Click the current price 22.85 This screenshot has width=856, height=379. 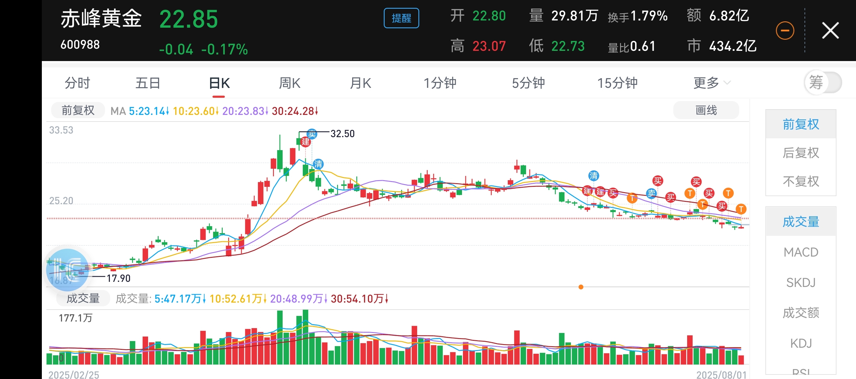point(188,19)
